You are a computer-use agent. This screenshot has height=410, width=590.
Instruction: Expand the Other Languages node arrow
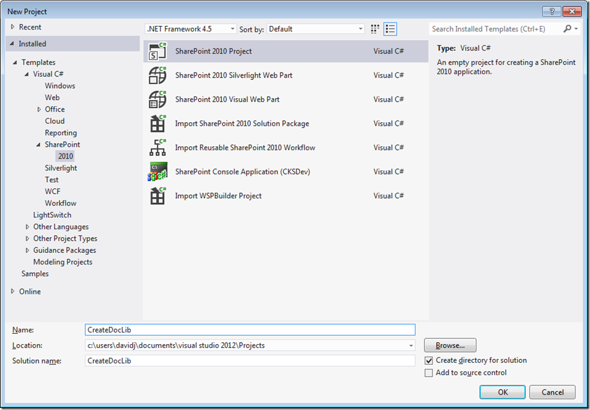click(x=27, y=227)
